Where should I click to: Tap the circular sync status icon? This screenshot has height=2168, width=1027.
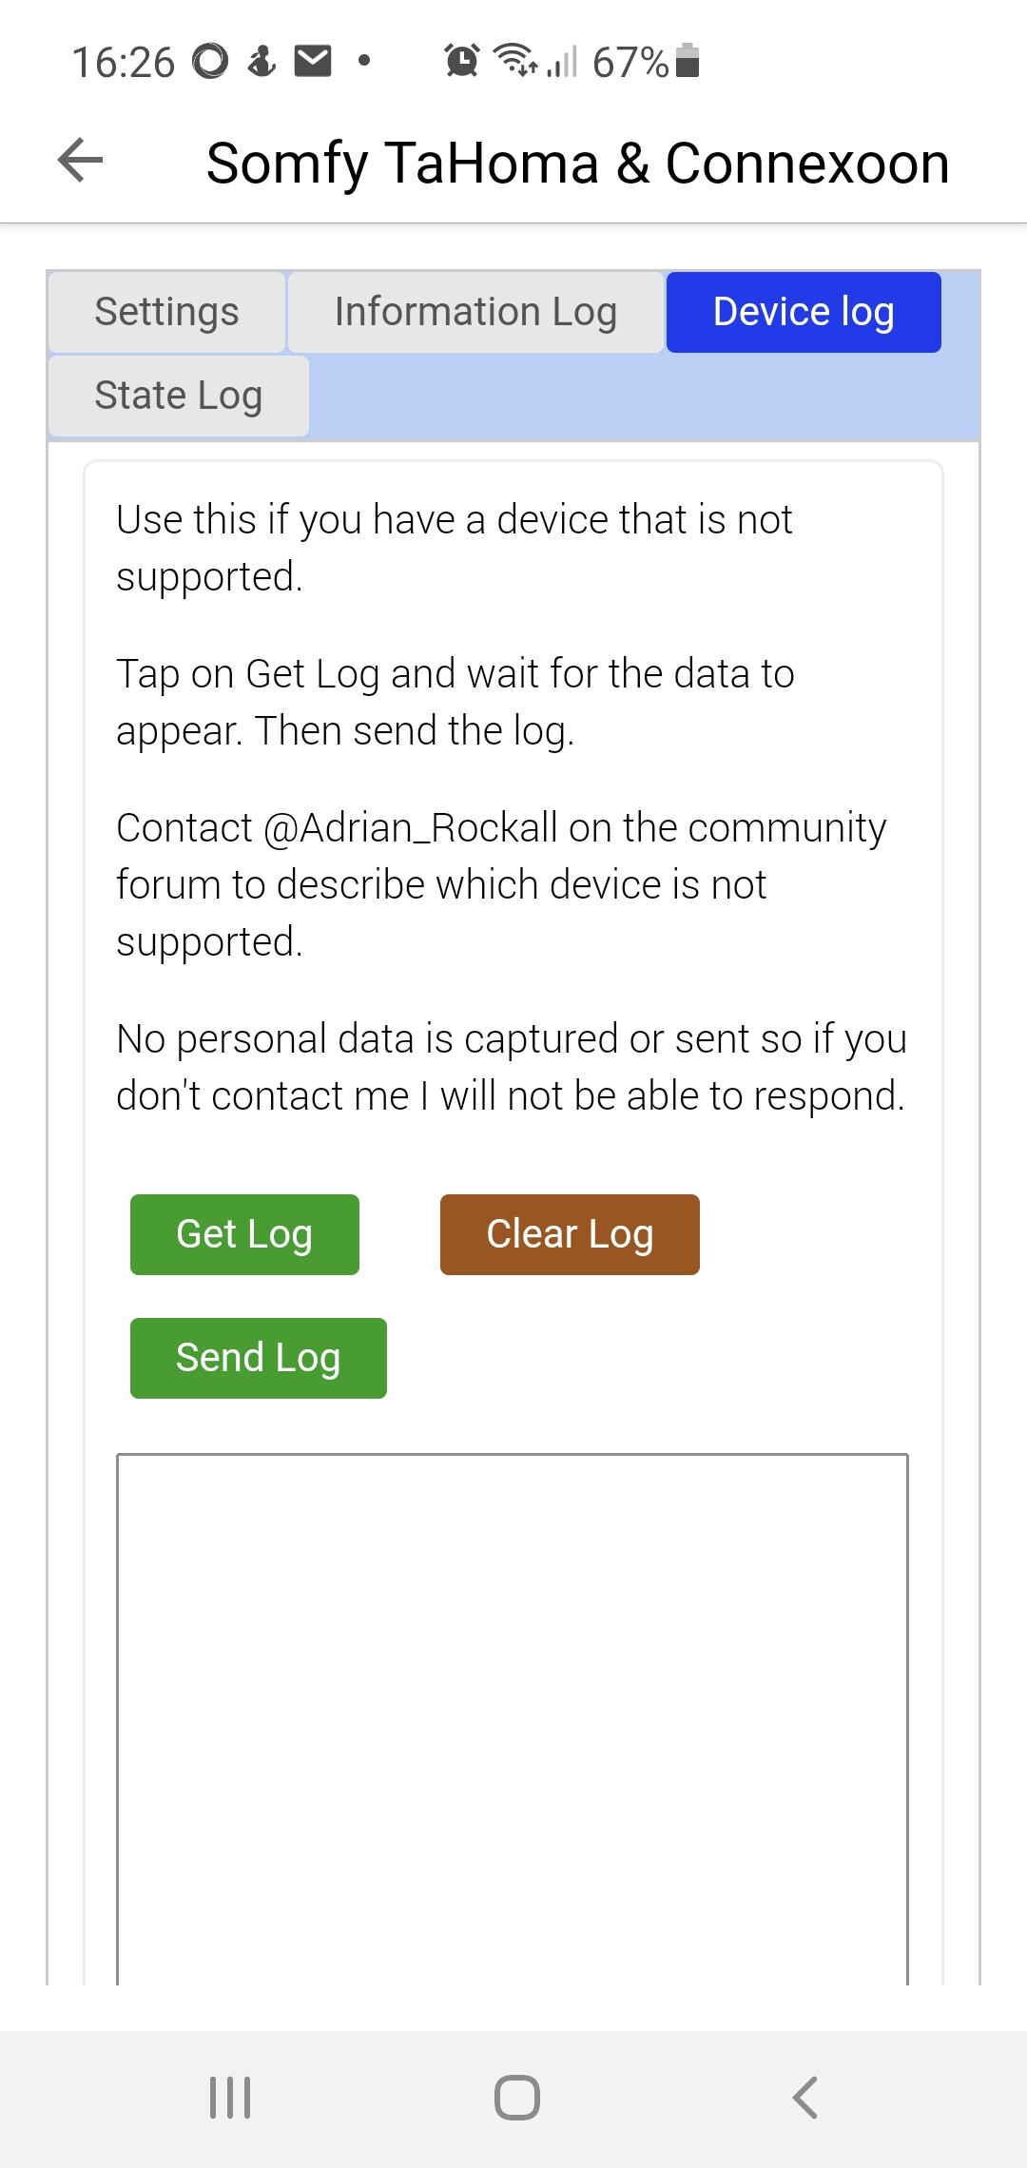210,61
